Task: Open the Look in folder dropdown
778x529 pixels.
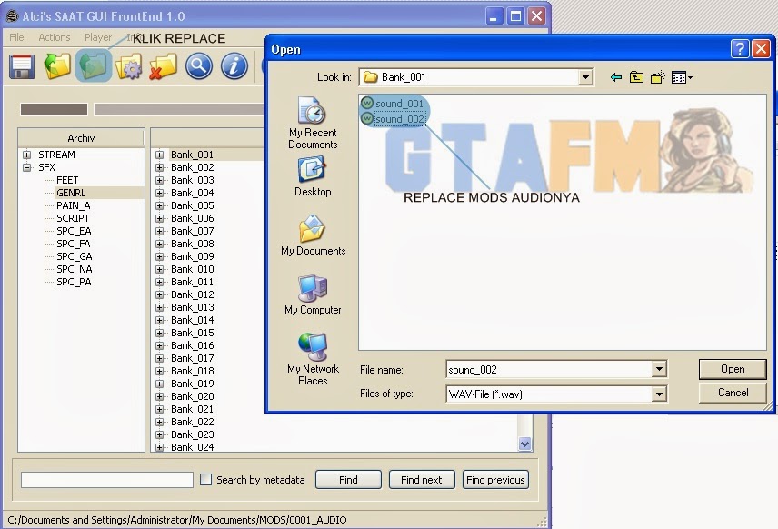Action: coord(585,77)
